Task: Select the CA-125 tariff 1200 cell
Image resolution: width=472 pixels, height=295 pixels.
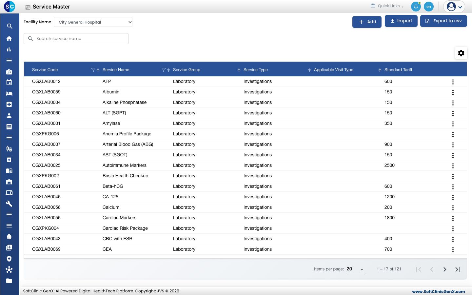Action: [x=389, y=197]
